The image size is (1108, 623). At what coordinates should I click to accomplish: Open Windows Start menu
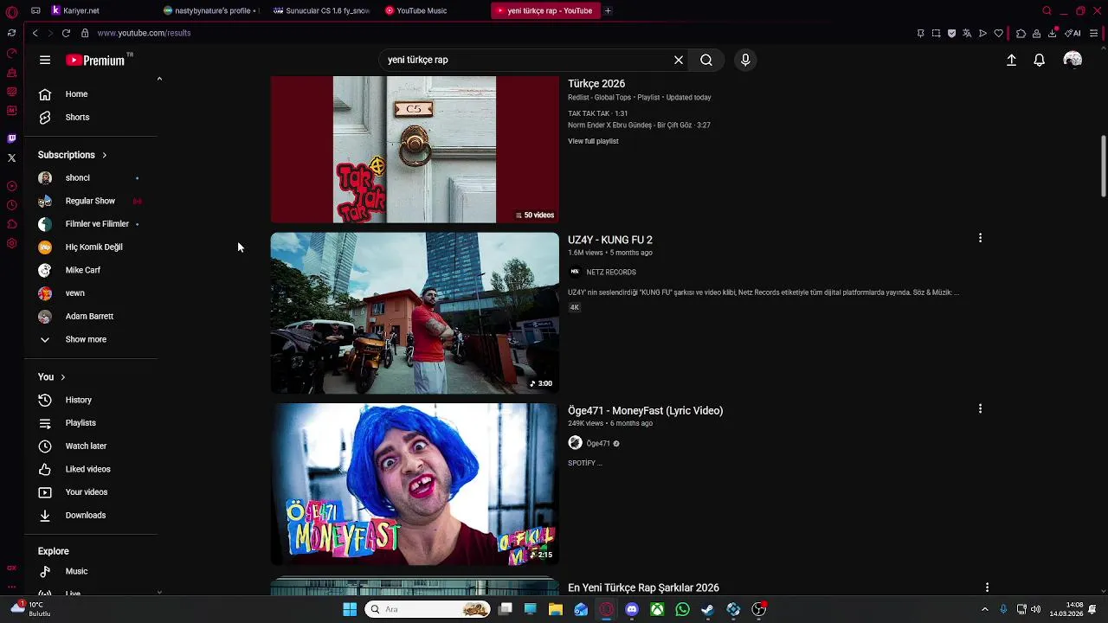tap(350, 609)
